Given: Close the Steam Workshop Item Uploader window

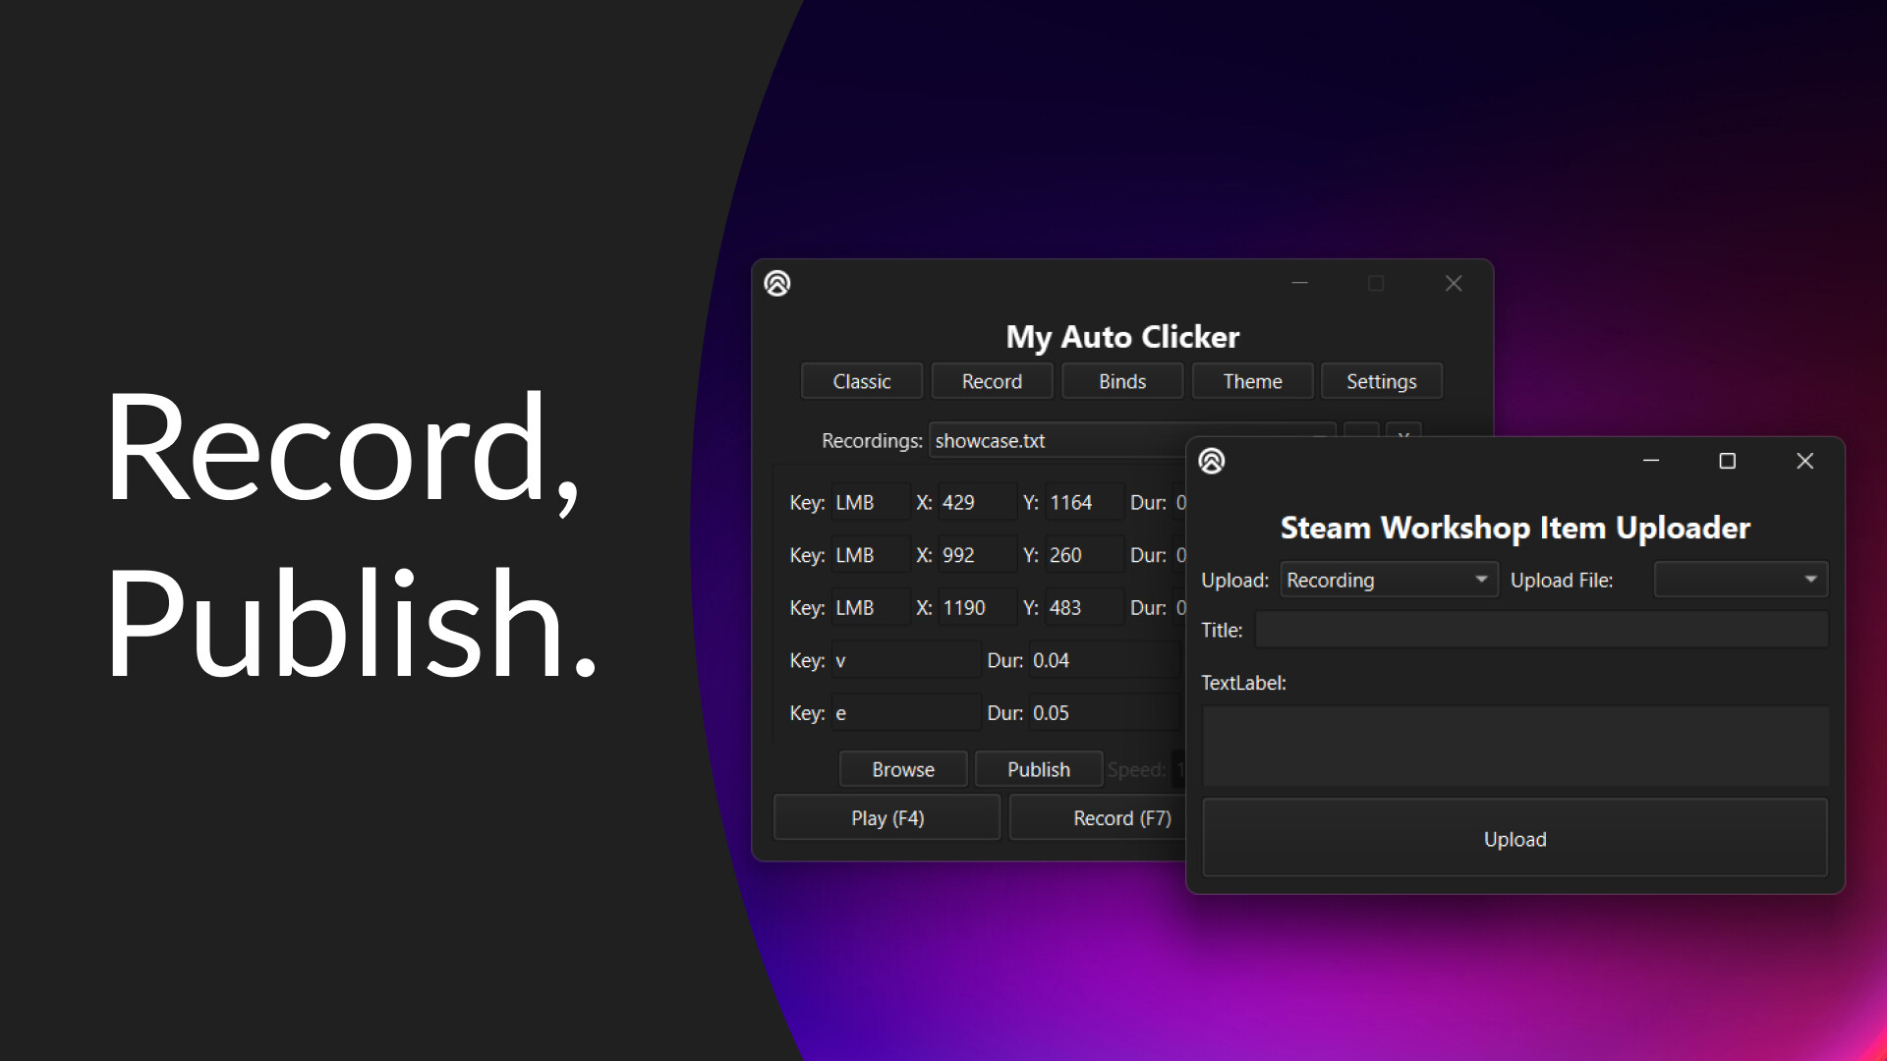Looking at the screenshot, I should tap(1804, 461).
